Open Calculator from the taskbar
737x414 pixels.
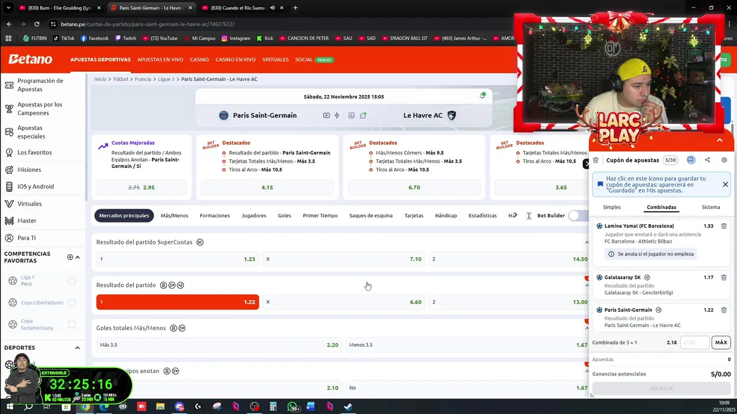point(273,407)
